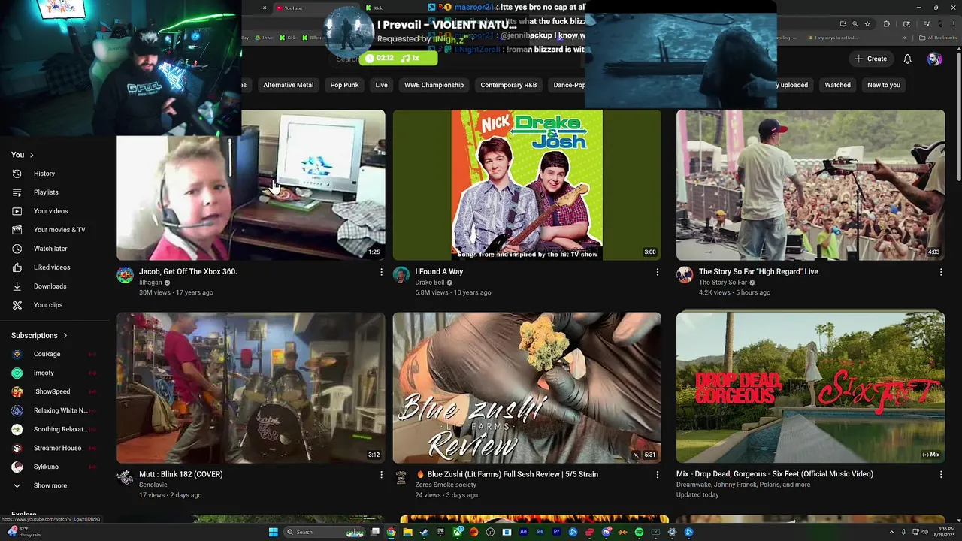Bookmark this page with the star icon

click(x=867, y=24)
